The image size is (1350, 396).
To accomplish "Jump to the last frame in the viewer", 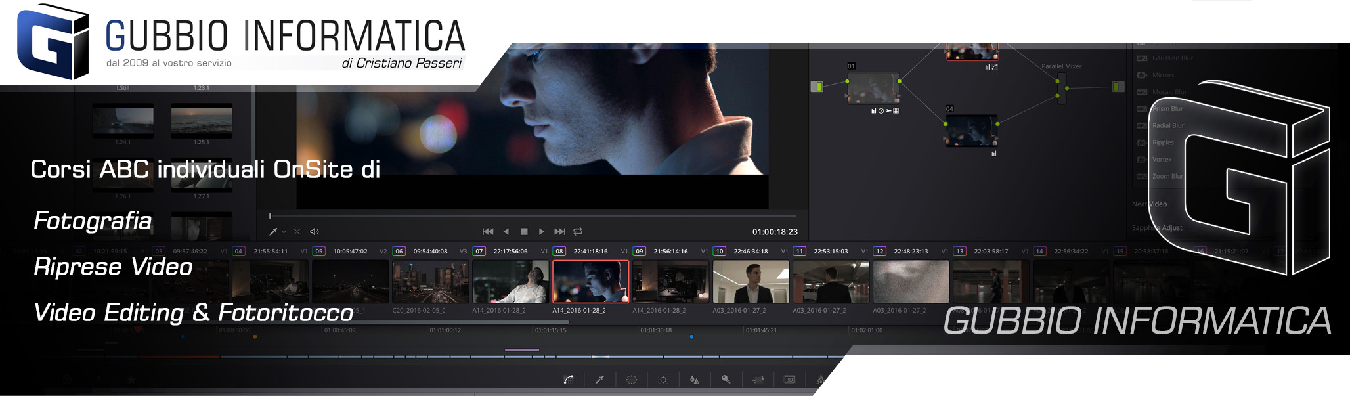I will 559,231.
